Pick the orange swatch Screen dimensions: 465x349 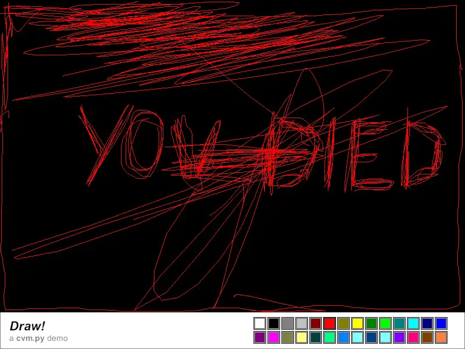441,337
